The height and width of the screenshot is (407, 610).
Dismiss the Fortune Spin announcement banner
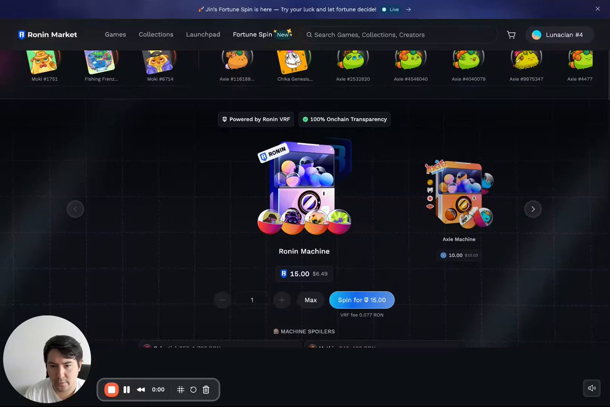[598, 9]
